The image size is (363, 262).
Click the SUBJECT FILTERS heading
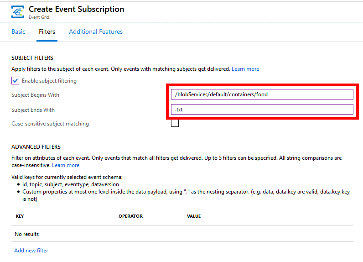pyautogui.click(x=32, y=58)
